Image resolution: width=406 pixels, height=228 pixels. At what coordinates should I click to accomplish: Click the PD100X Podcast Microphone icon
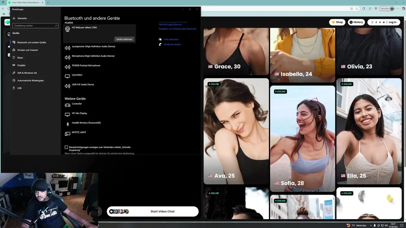pyautogui.click(x=67, y=67)
